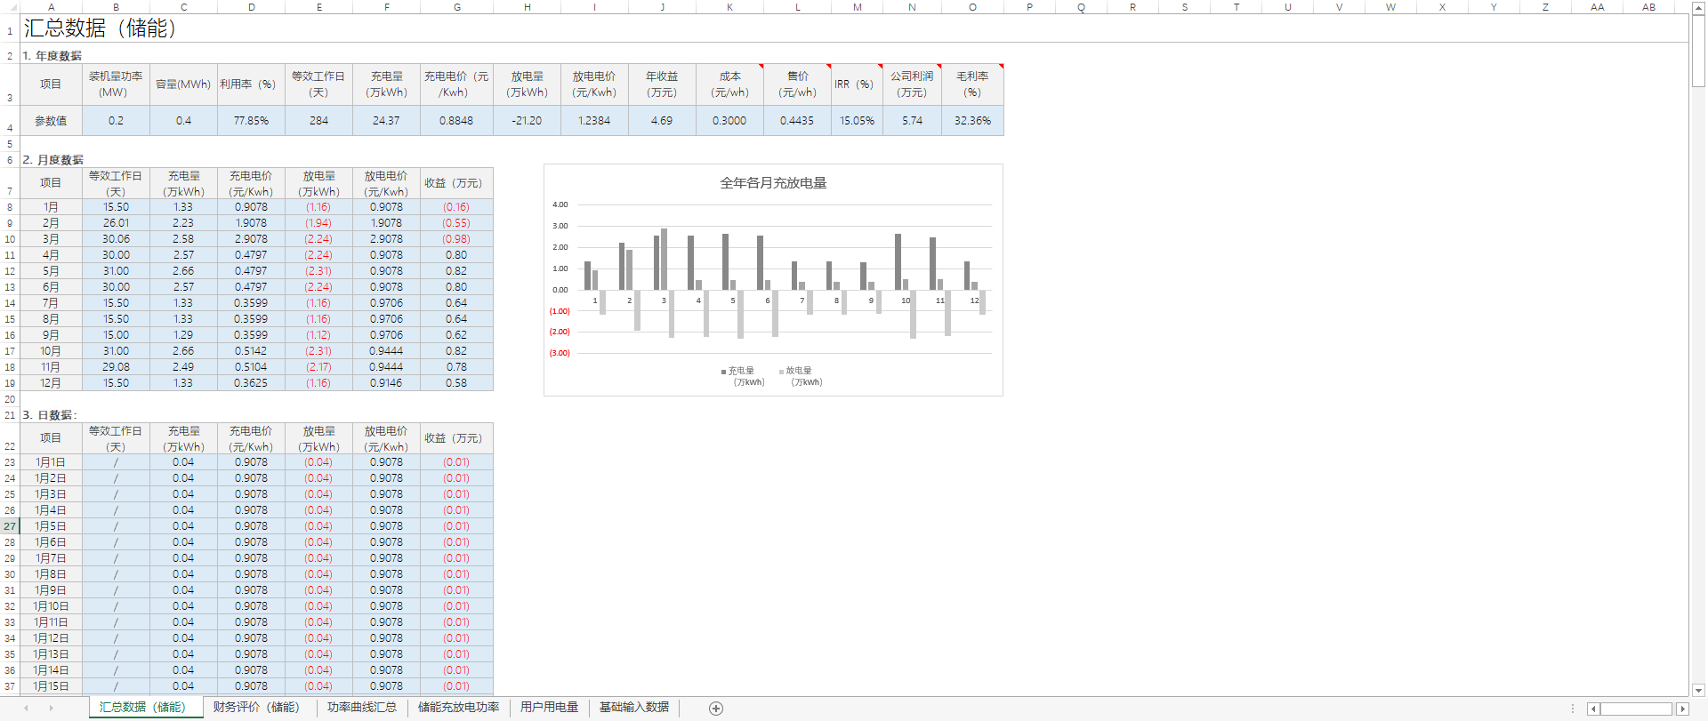Image resolution: width=1708 pixels, height=721 pixels.
Task: Go to the 储能充放电功率 sheet tab
Action: (458, 707)
